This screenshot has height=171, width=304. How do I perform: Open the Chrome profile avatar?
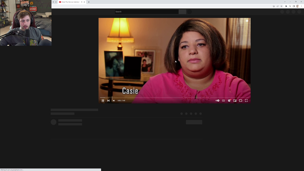tap(298, 6)
